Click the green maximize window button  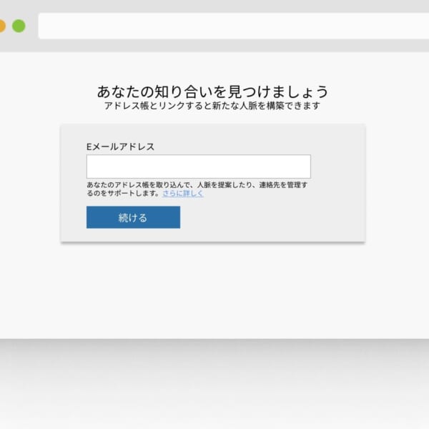click(19, 26)
